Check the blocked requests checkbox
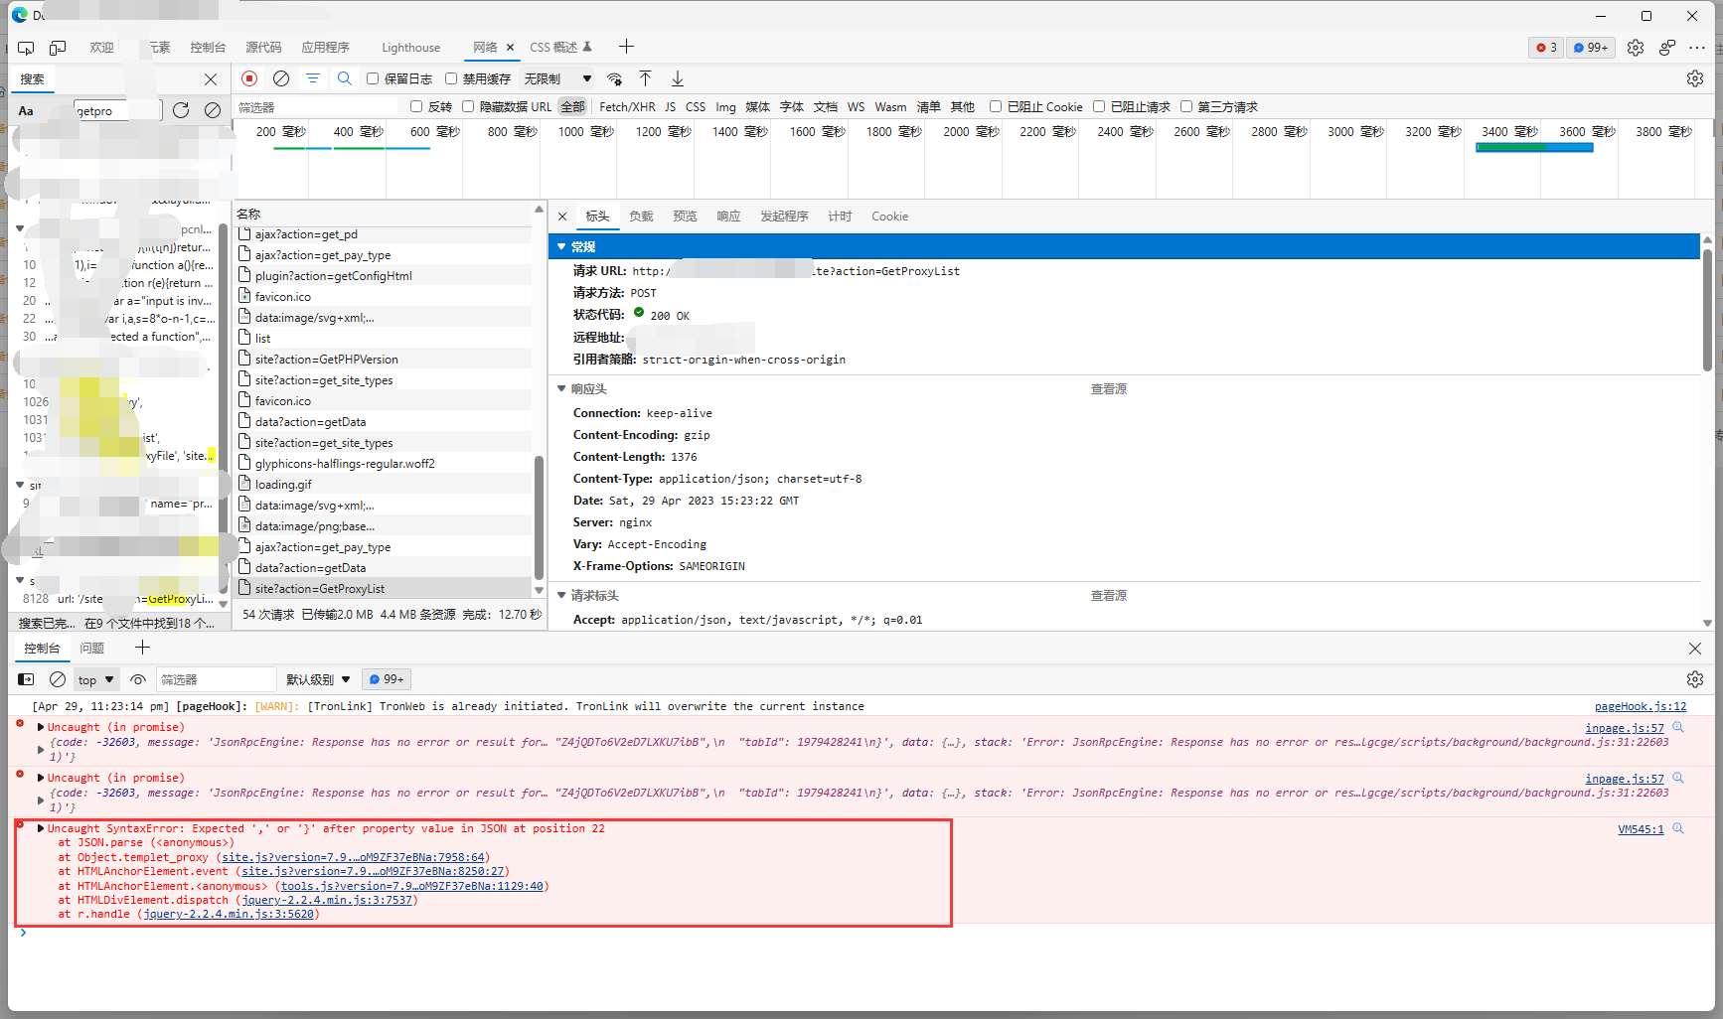This screenshot has height=1019, width=1723. (1099, 106)
